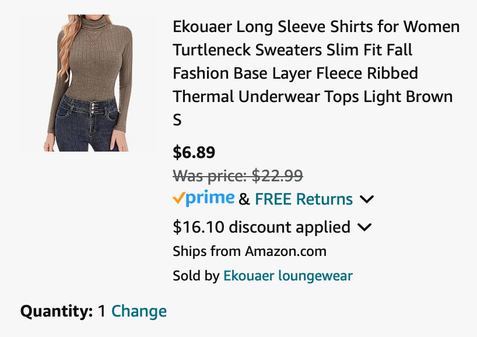This screenshot has height=337, width=477.
Task: Click the strikethrough Was price label
Action: coord(209,175)
